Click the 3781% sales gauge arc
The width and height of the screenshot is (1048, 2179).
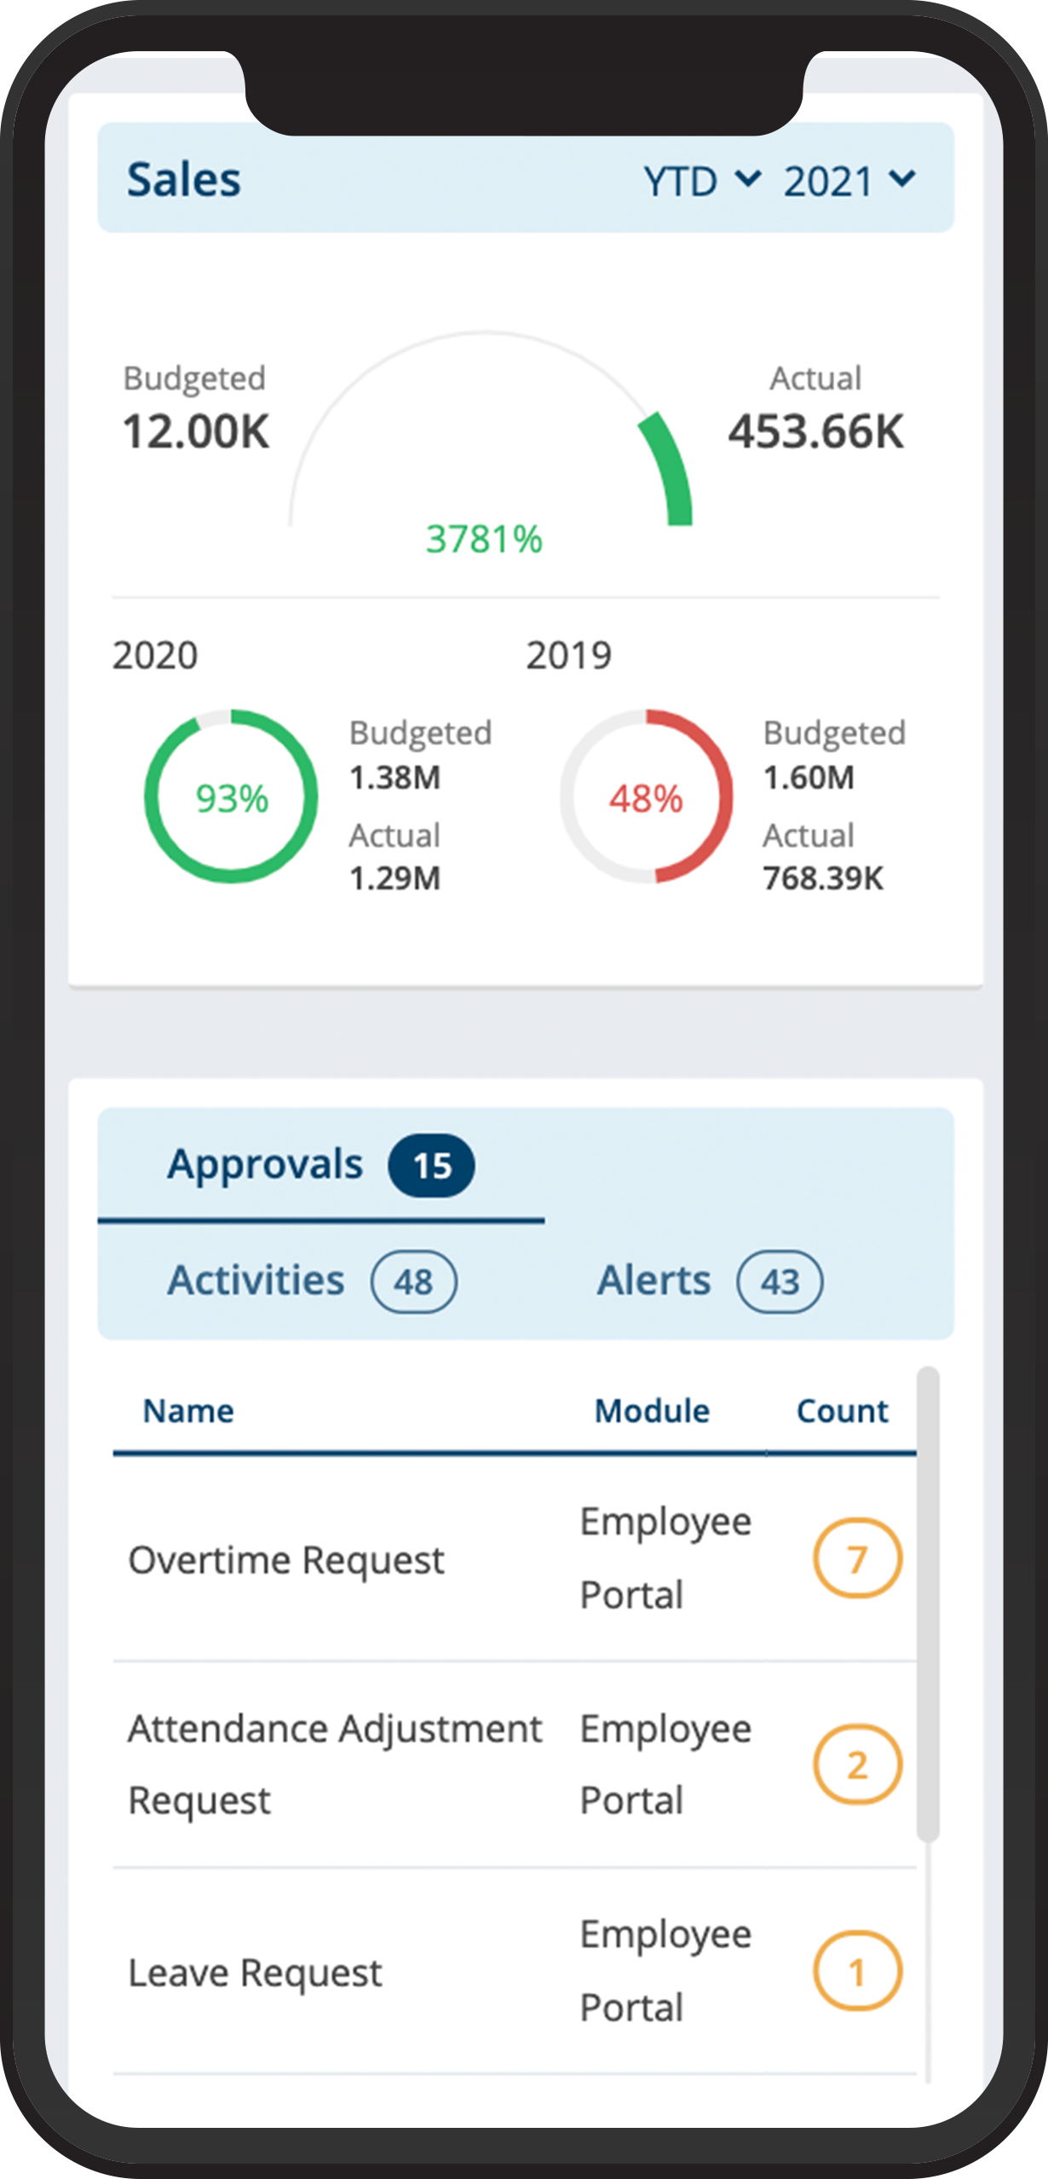[669, 469]
